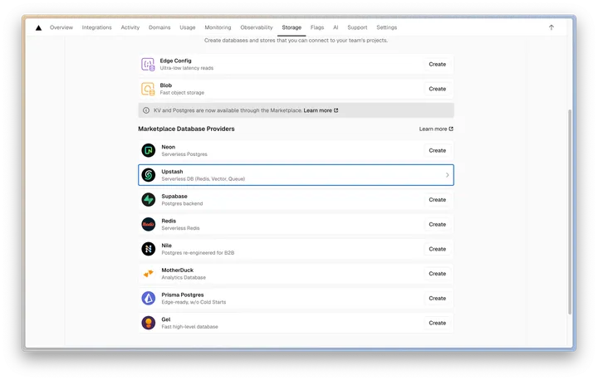Click the Vercel triangle logo
The height and width of the screenshot is (380, 598).
click(38, 28)
